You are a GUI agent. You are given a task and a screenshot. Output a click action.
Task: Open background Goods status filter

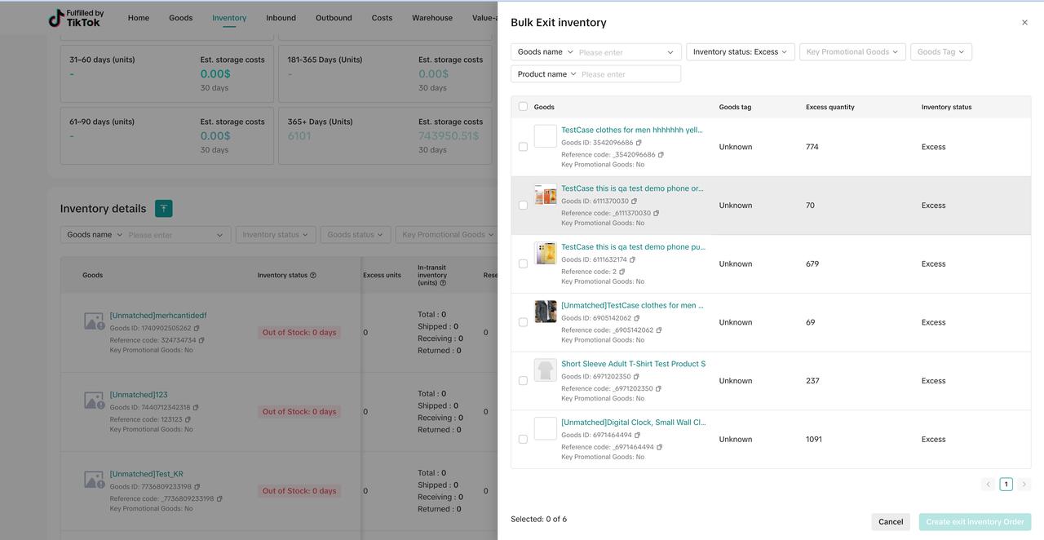click(356, 235)
